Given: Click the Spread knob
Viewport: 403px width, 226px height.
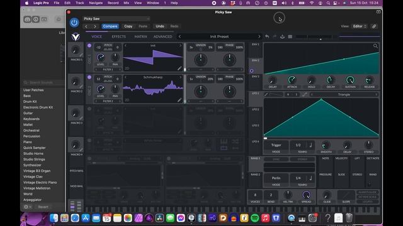Looking at the screenshot, I should tap(306, 195).
